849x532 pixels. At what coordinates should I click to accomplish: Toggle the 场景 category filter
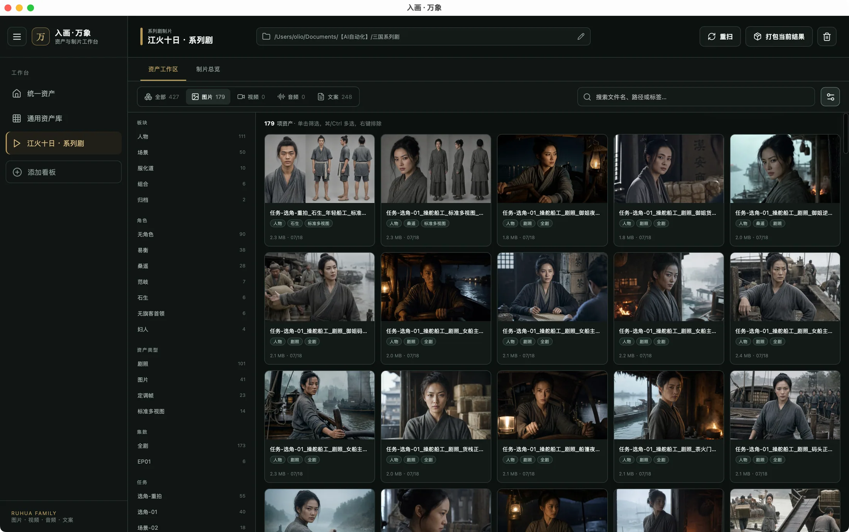(191, 152)
